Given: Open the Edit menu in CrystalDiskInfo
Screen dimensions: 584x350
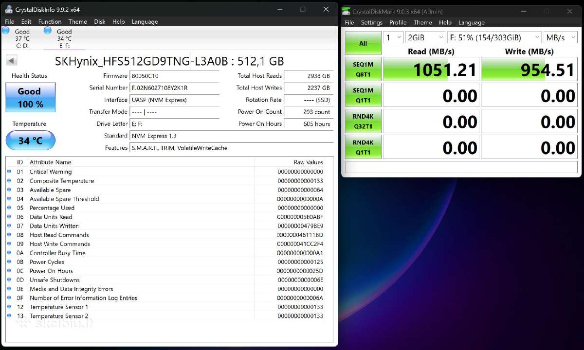Looking at the screenshot, I should pos(26,21).
